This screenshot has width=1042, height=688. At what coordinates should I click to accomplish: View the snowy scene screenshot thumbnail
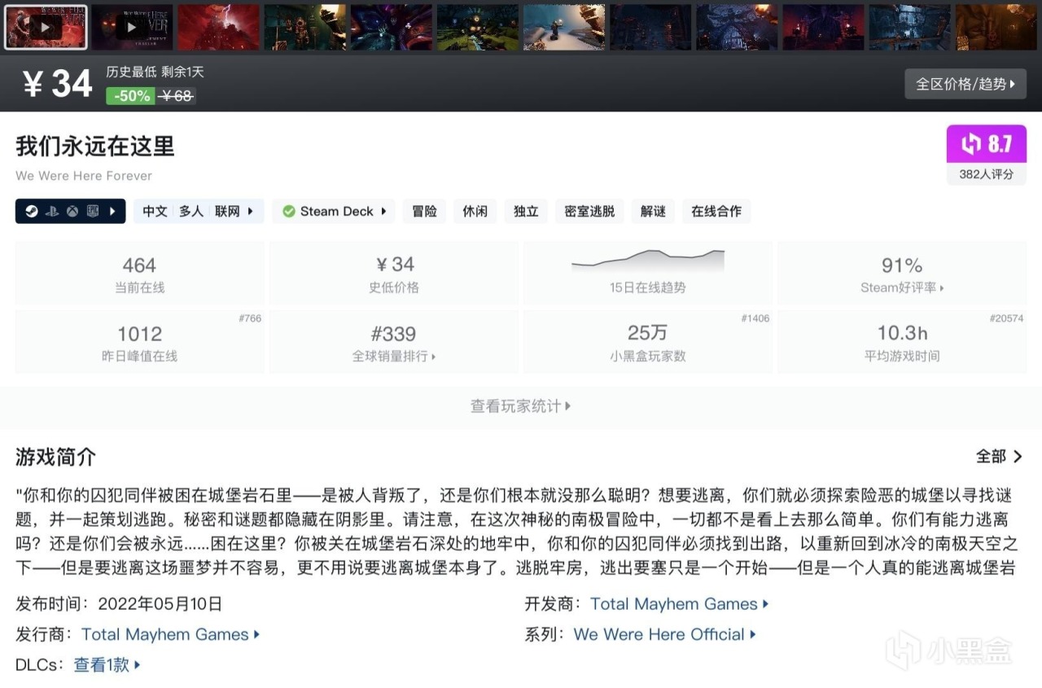564,28
